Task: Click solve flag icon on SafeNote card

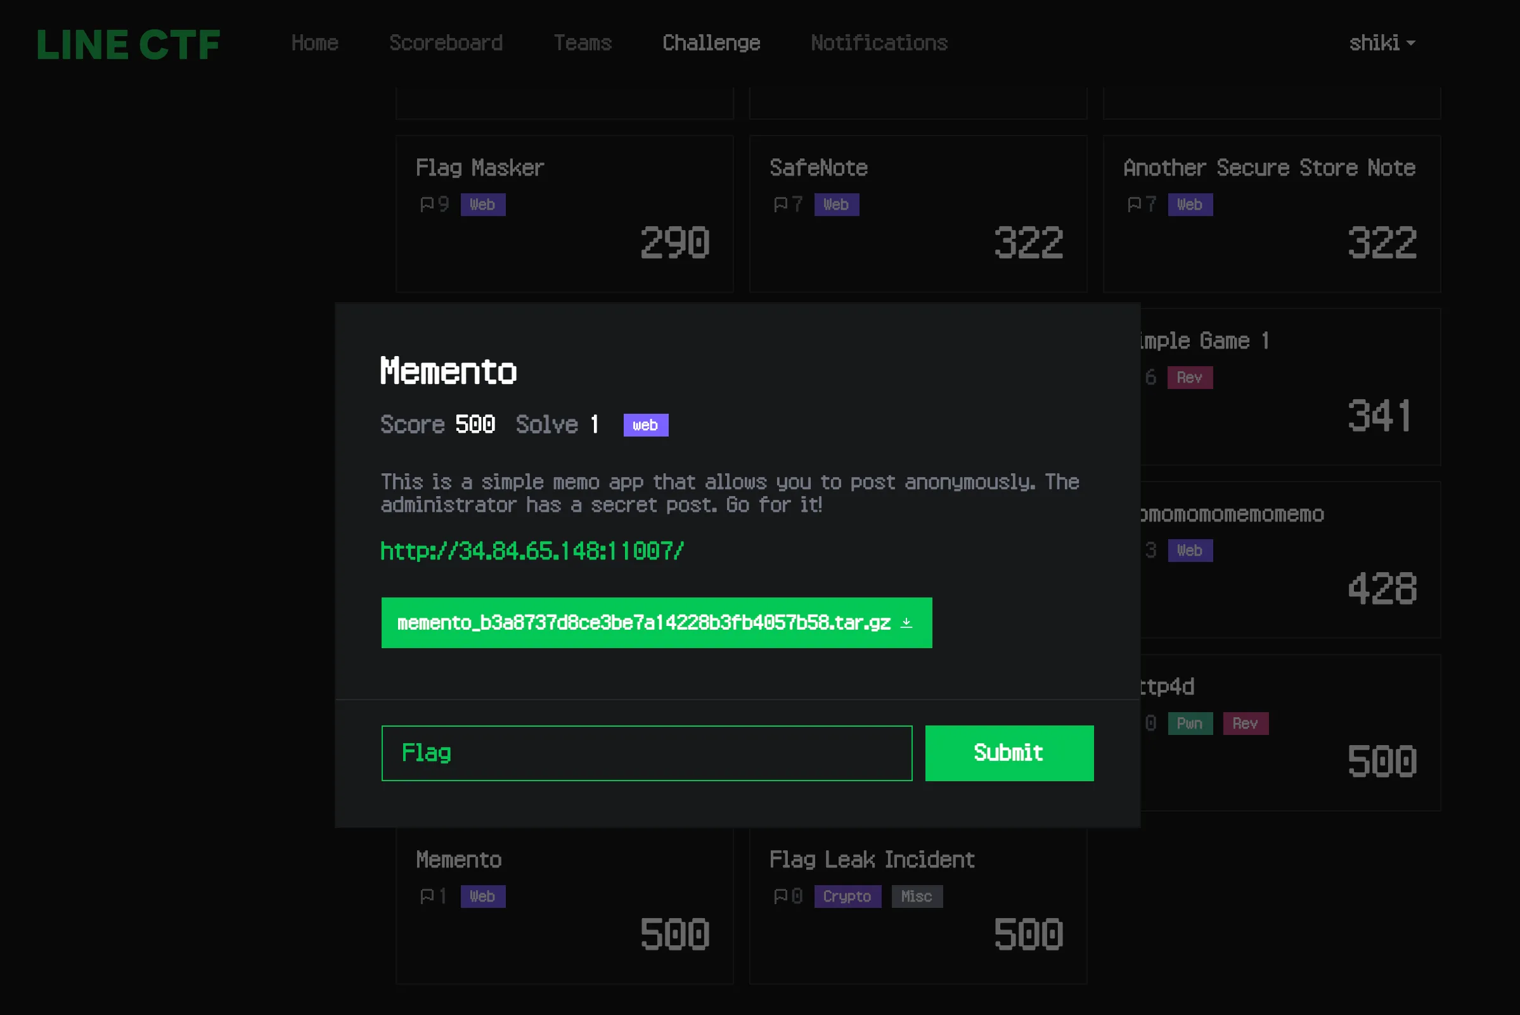Action: [780, 205]
